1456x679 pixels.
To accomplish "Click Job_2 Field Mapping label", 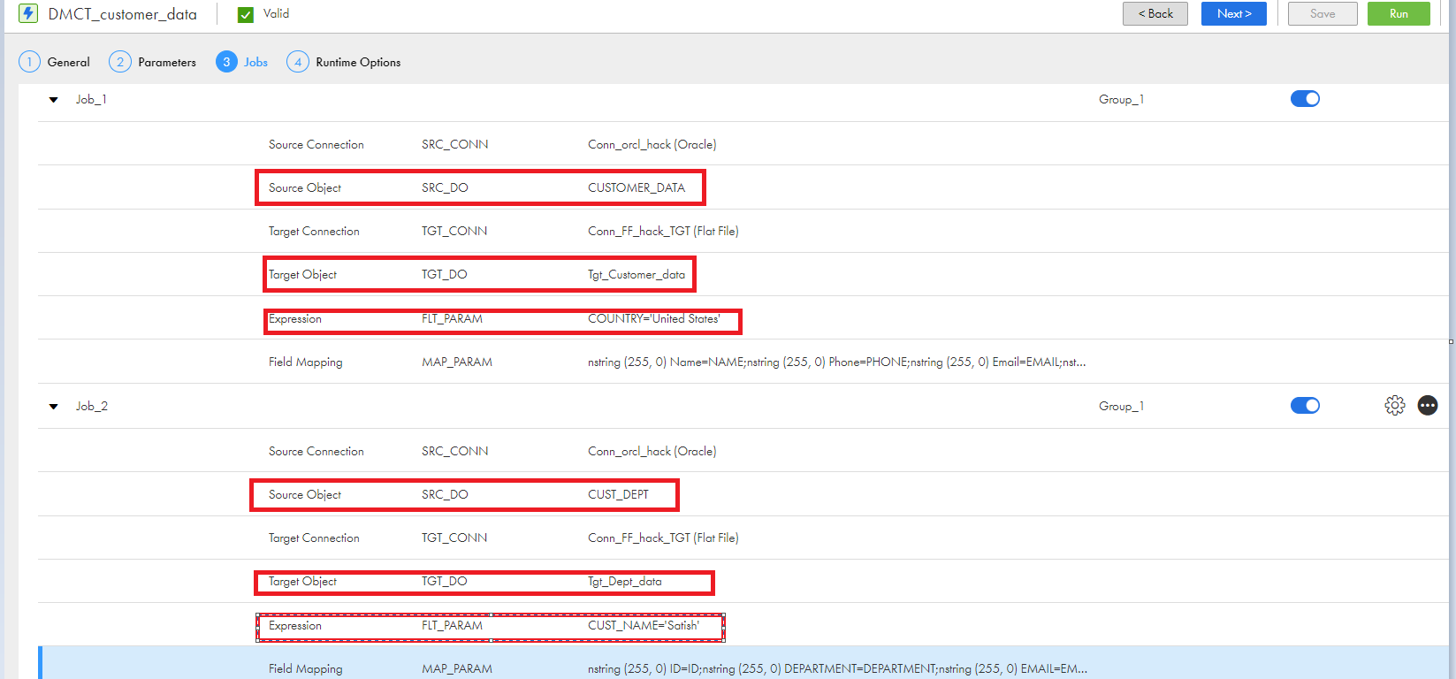I will [x=305, y=668].
